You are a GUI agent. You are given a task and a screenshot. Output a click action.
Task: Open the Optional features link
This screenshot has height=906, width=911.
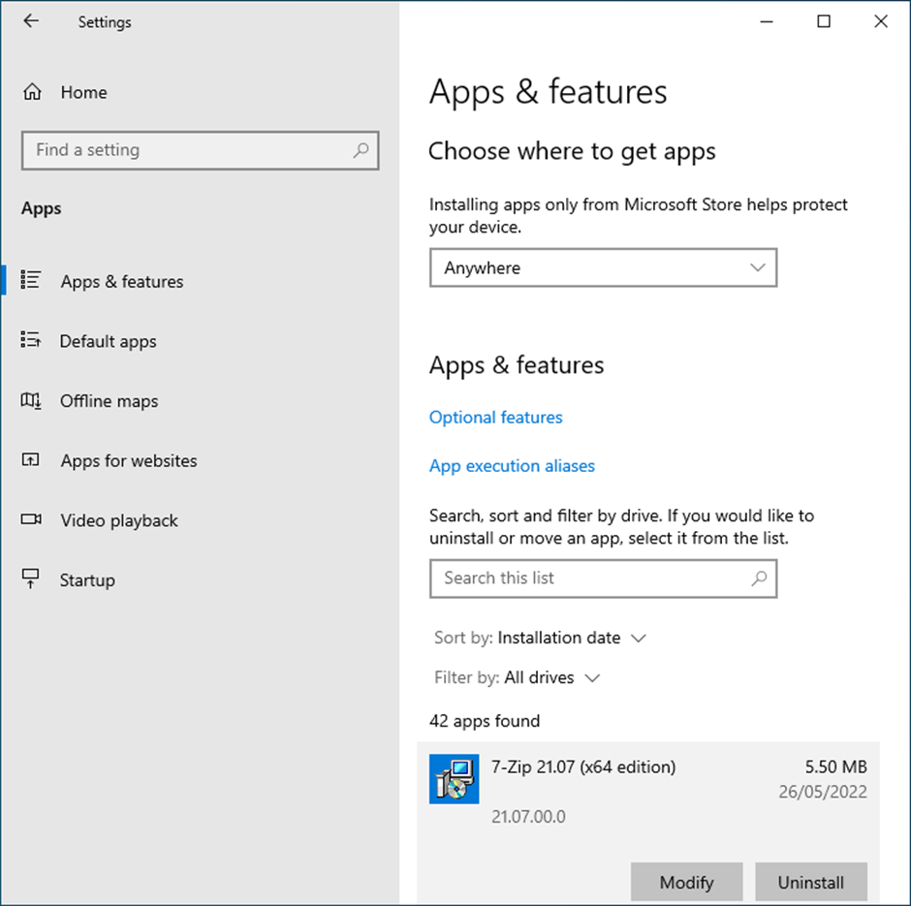(495, 417)
